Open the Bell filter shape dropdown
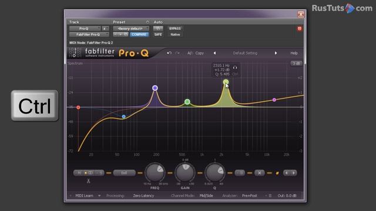Image resolution: width=376 pixels, height=211 pixels. (x=124, y=173)
